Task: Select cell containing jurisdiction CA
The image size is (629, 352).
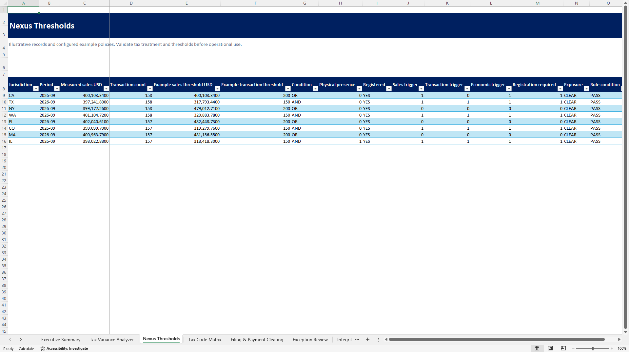Action: click(x=23, y=95)
